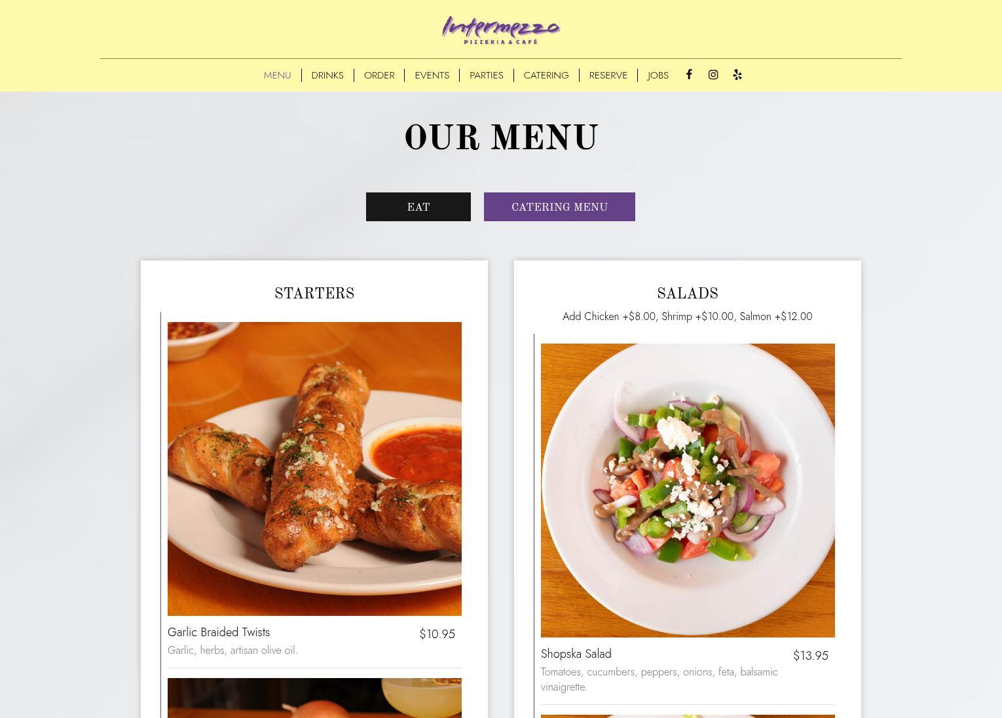
Task: Click the Shopska Salad photo
Action: point(688,490)
